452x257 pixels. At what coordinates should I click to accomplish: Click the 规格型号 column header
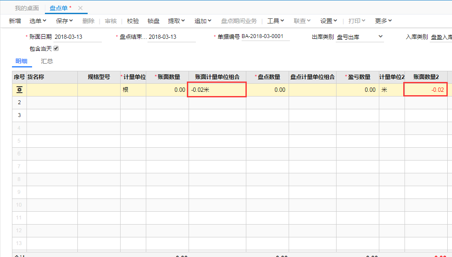pos(99,77)
